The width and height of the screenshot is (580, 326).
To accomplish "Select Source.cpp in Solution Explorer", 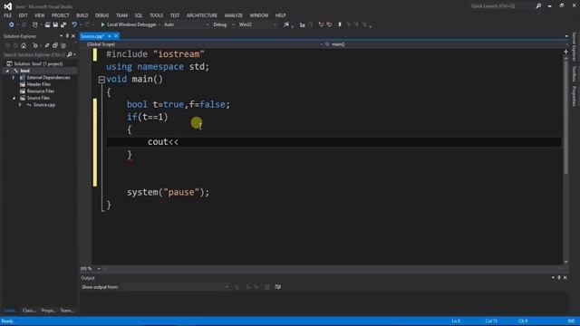I will coord(44,105).
